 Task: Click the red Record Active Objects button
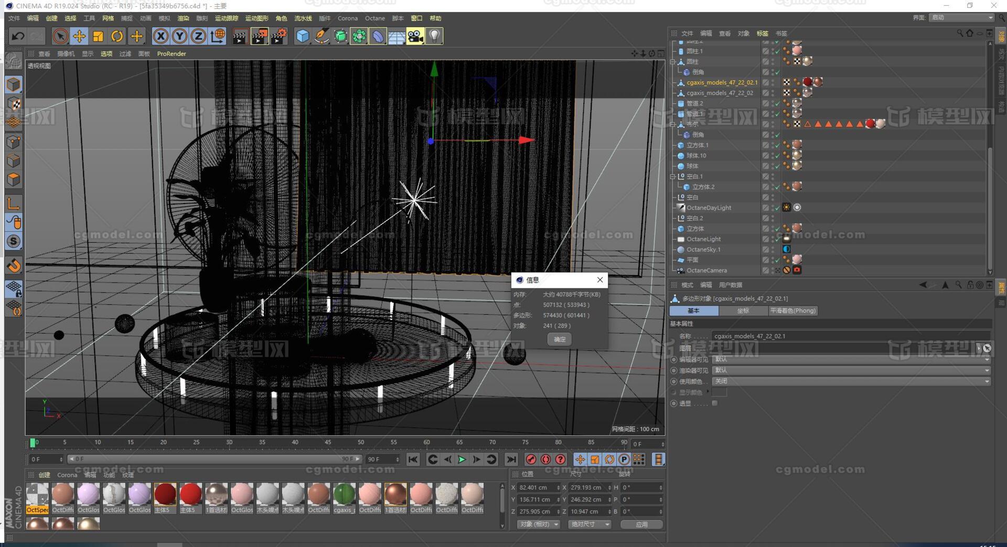pos(531,459)
